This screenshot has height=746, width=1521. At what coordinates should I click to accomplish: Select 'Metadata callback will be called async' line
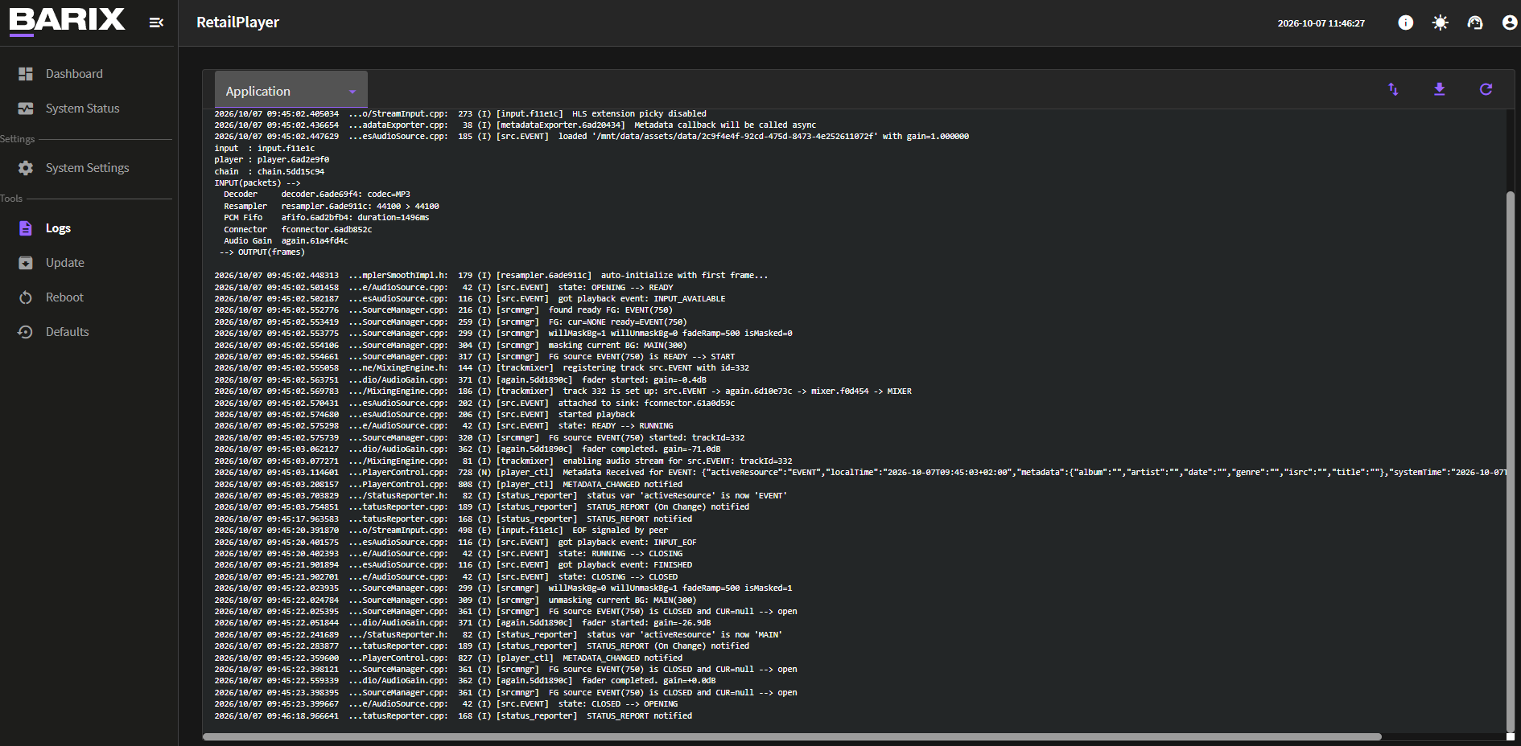(515, 125)
